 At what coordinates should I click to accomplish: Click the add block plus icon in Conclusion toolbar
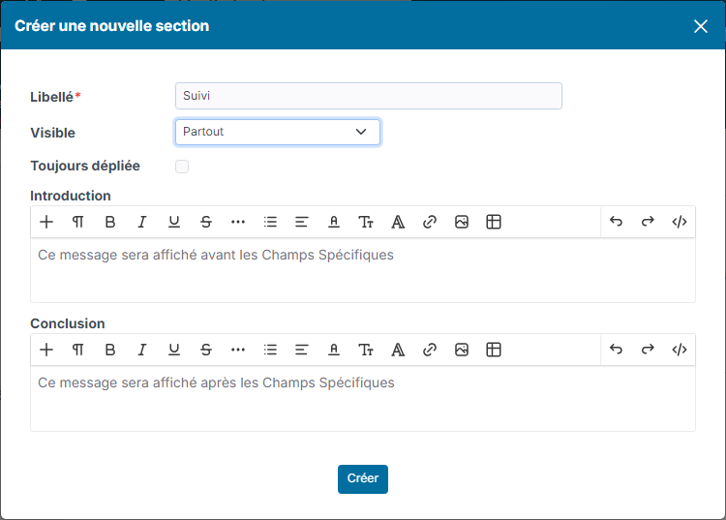[46, 350]
